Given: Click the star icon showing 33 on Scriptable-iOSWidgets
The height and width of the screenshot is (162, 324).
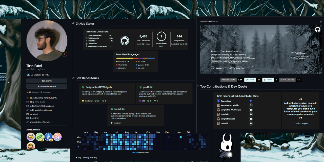Looking at the screenshot, I should coord(95,101).
